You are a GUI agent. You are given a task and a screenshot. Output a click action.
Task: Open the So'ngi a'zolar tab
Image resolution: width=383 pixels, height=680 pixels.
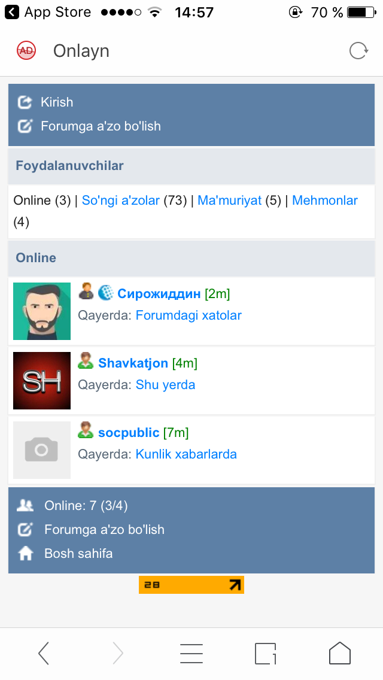(x=120, y=201)
